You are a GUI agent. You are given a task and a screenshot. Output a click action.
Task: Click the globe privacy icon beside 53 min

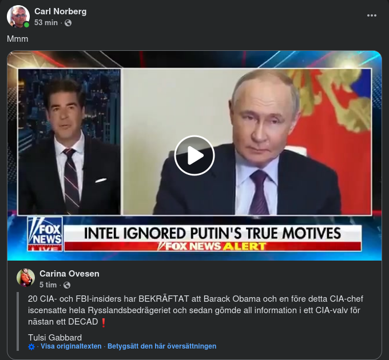click(x=68, y=23)
